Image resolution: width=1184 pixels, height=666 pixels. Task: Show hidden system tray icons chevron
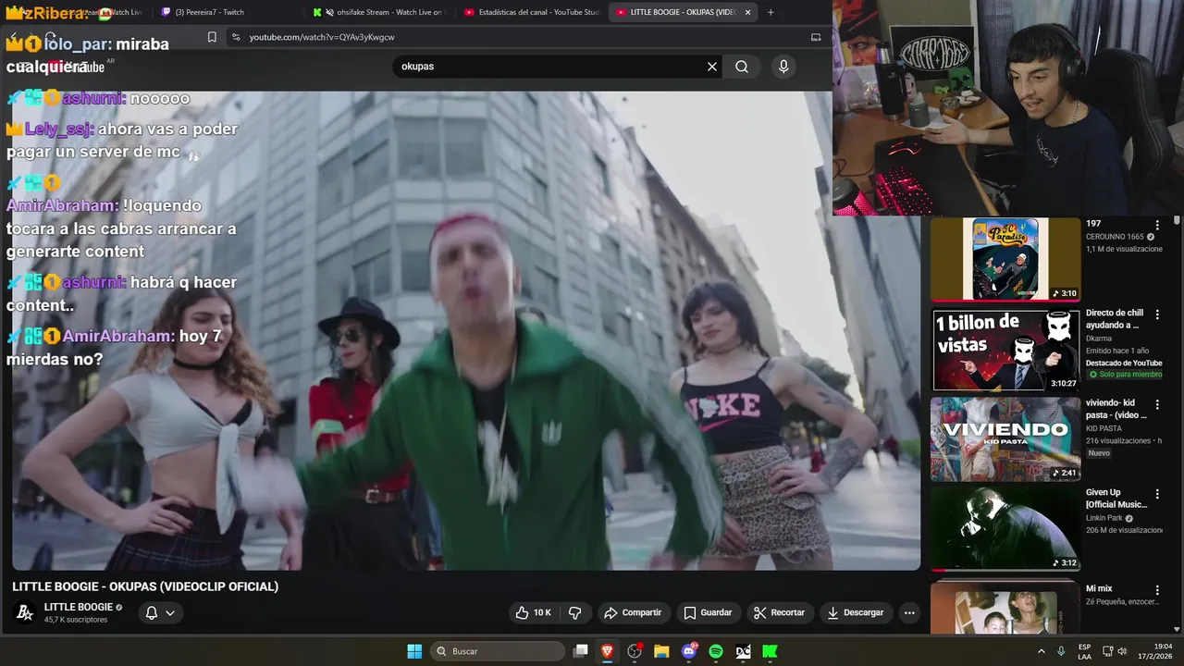pos(1042,651)
